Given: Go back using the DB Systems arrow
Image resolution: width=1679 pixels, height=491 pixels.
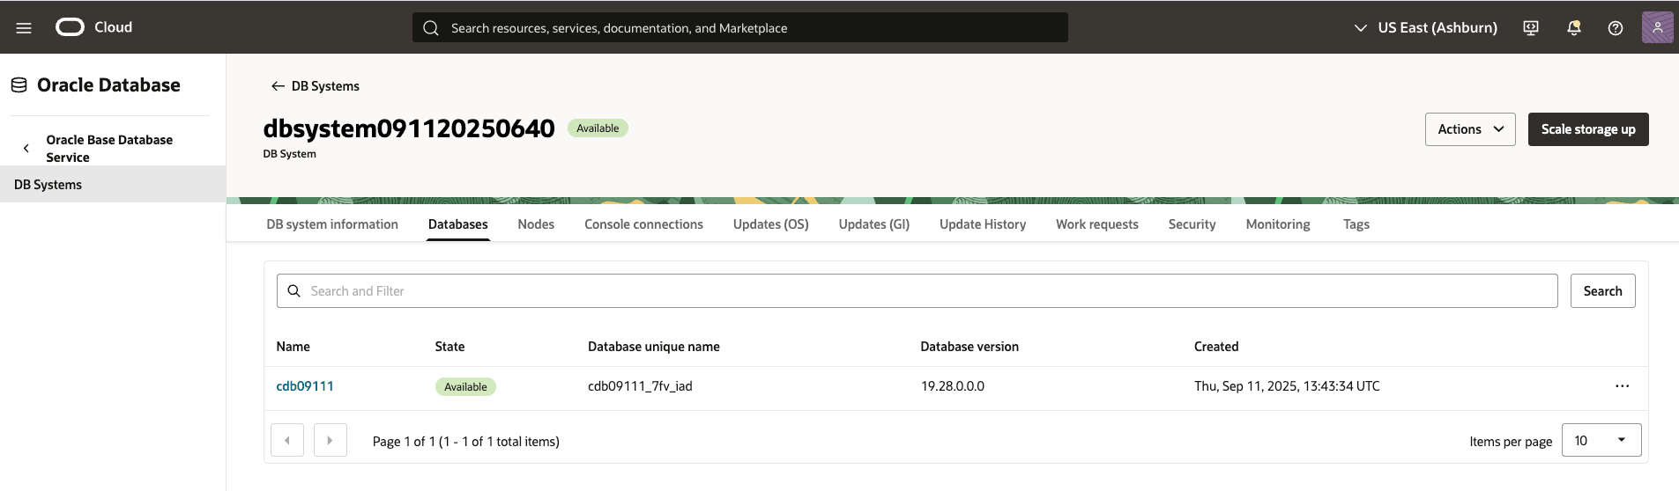Looking at the screenshot, I should pyautogui.click(x=278, y=86).
